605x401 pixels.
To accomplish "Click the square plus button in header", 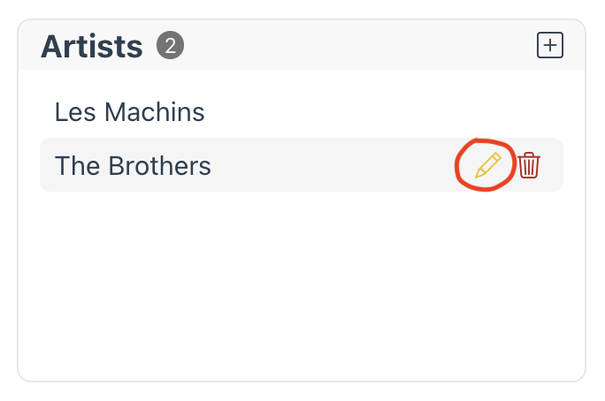I will 550,45.
